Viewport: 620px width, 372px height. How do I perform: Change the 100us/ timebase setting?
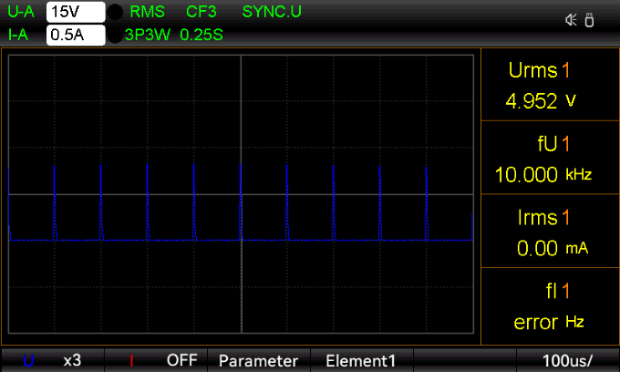[x=567, y=360]
